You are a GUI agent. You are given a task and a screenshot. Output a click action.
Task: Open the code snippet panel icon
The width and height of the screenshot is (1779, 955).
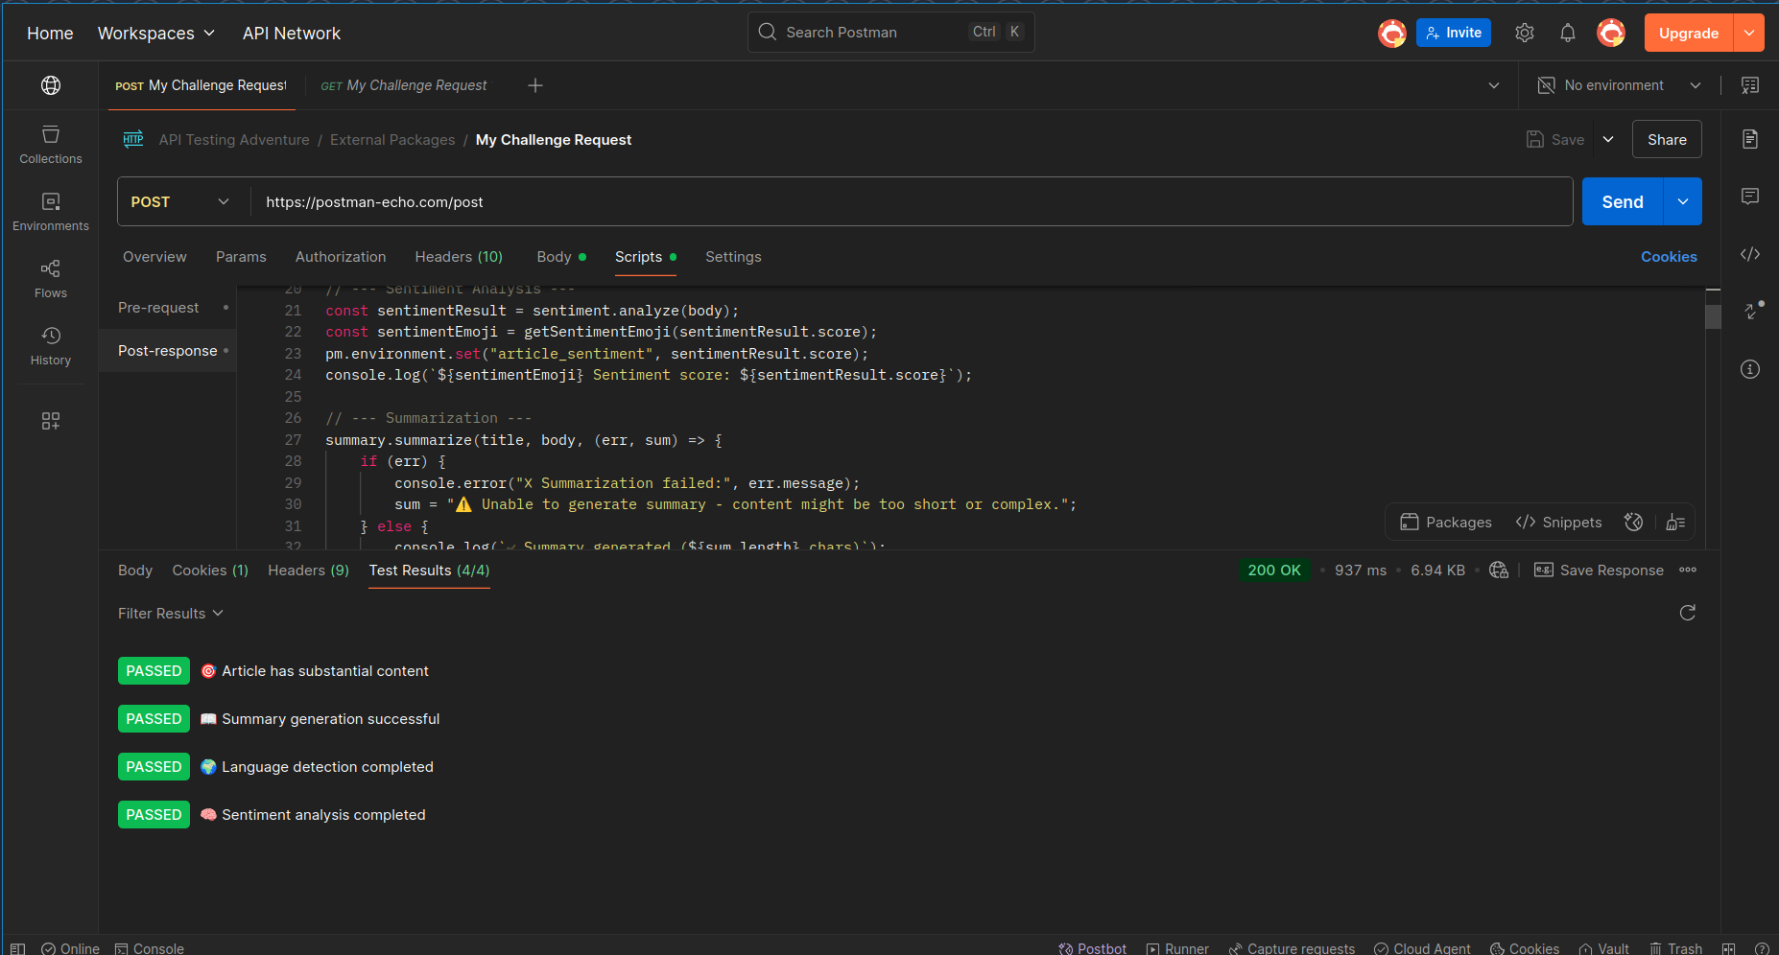click(x=1749, y=254)
